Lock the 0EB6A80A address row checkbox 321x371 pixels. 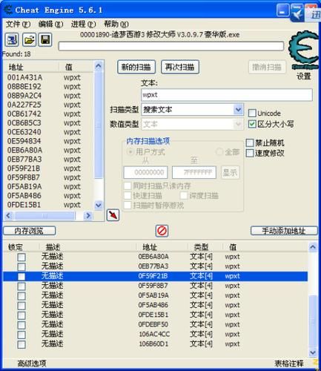tap(21, 257)
